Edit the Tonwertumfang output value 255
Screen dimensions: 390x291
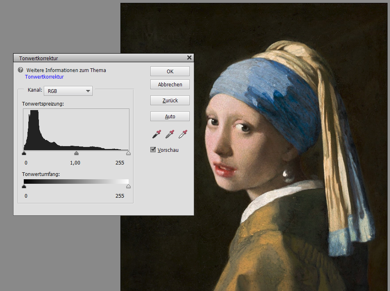[120, 196]
